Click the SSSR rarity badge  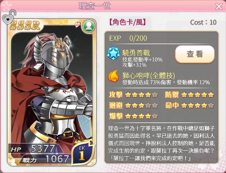[x=25, y=25]
